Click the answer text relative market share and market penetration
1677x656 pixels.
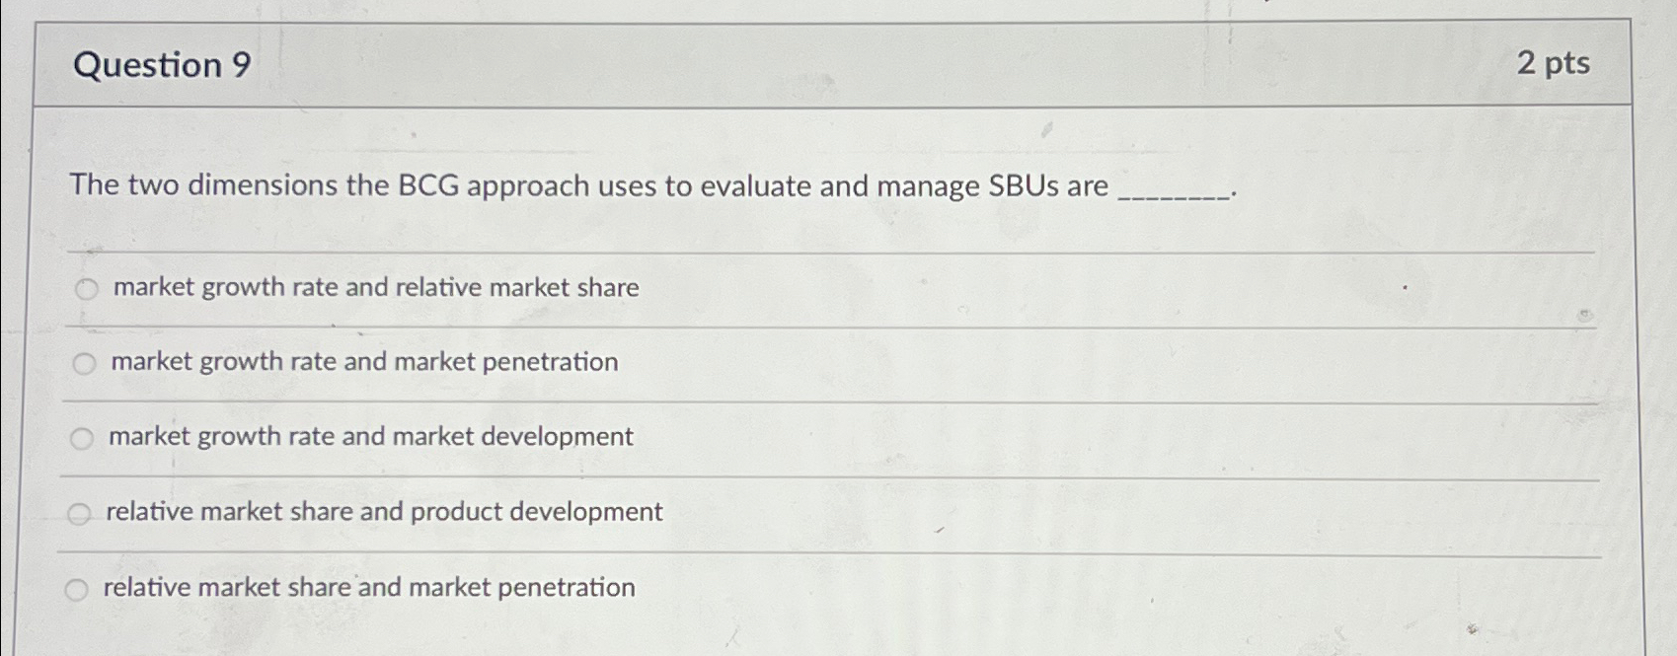point(369,587)
